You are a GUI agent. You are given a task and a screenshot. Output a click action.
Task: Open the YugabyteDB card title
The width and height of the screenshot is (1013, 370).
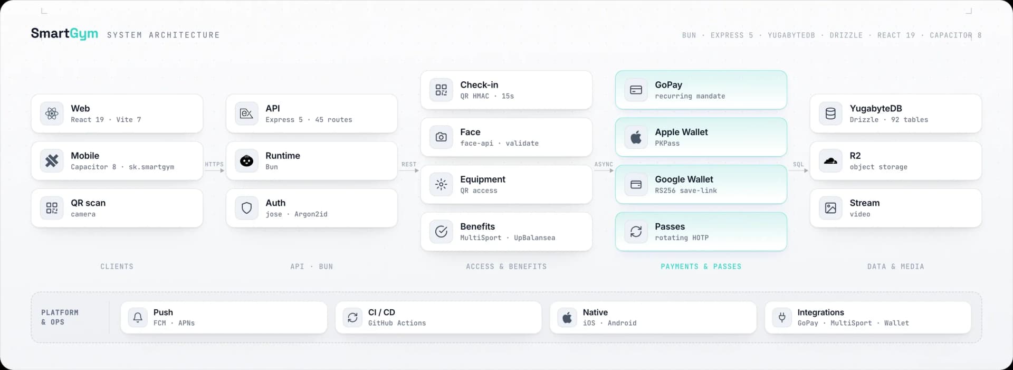(876, 109)
